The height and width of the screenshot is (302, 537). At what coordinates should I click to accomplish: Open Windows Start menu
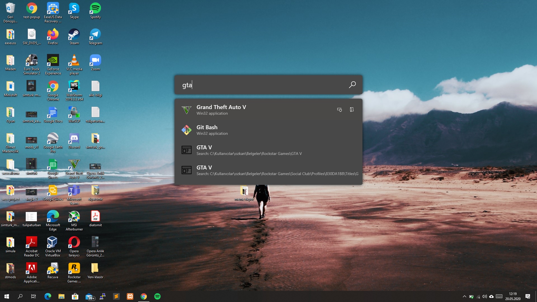point(7,296)
